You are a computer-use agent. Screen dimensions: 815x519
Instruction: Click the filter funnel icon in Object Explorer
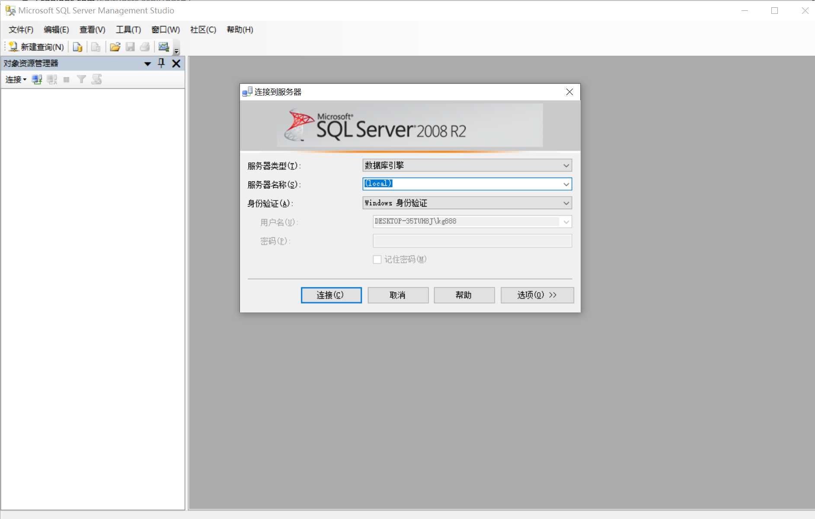tap(81, 80)
